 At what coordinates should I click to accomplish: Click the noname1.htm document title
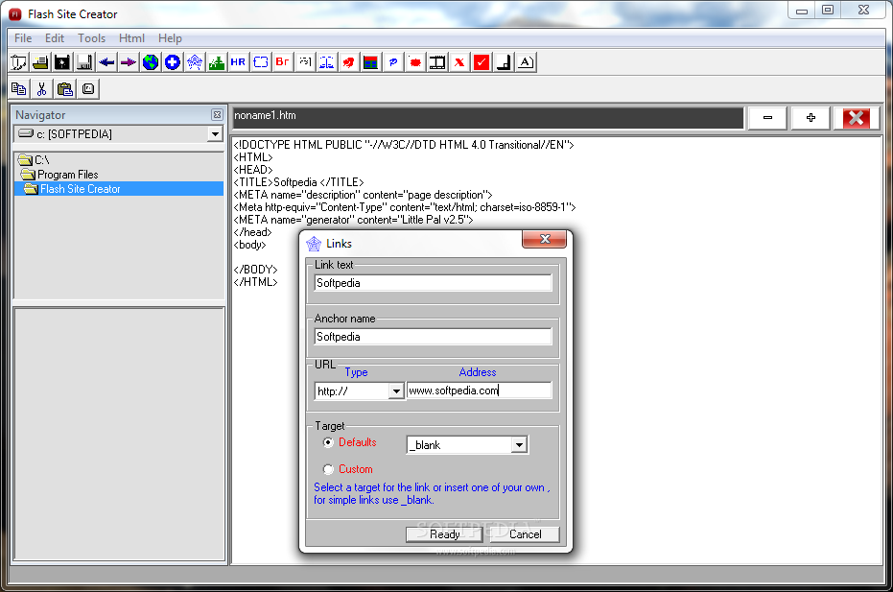(x=265, y=115)
